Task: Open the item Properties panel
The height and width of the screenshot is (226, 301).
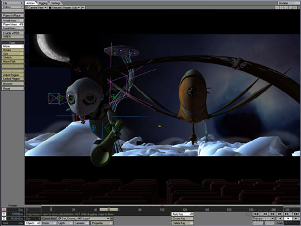Action: pos(102,223)
